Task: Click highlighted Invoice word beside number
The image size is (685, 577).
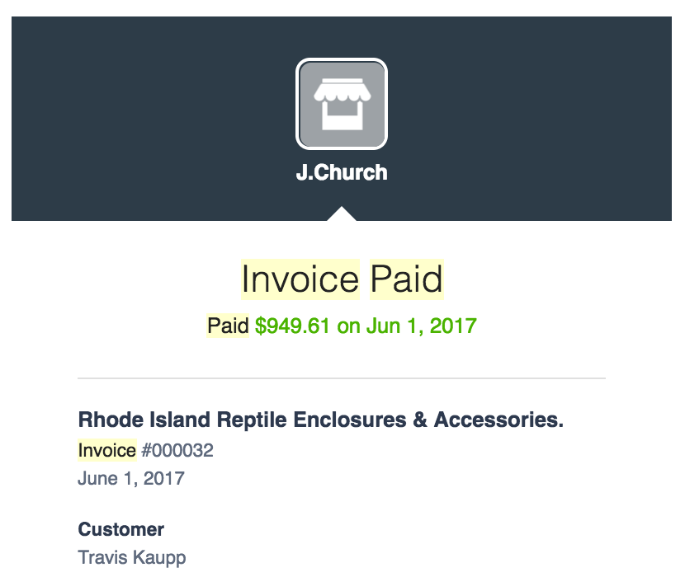Action: [x=107, y=450]
